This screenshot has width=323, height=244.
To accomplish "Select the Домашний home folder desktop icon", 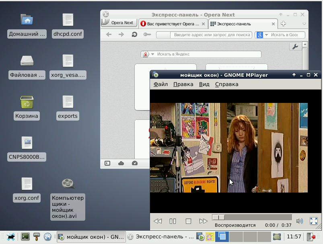I will 27,26.
